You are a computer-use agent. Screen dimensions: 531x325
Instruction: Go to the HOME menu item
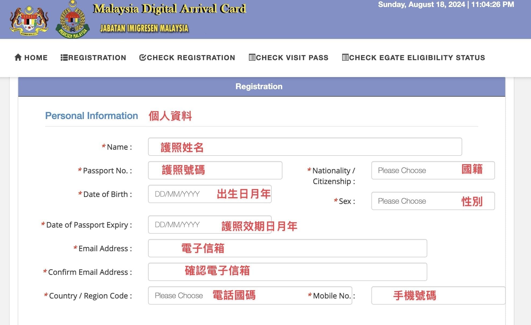point(36,58)
